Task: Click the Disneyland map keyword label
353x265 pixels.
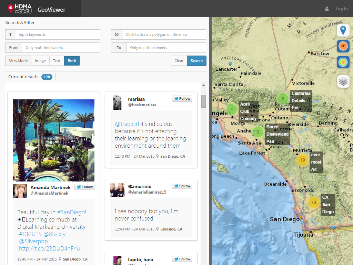Action: (x=278, y=134)
